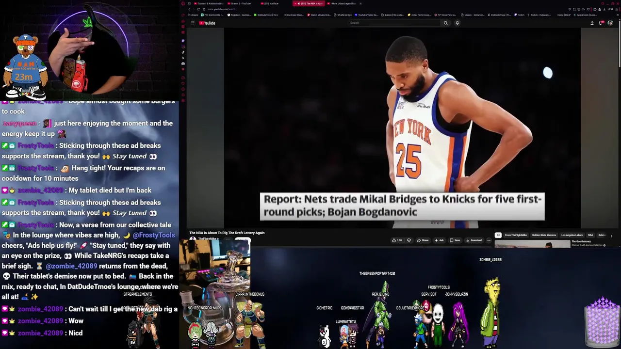Click the Opera sidebar Twitch icon

pos(183,41)
